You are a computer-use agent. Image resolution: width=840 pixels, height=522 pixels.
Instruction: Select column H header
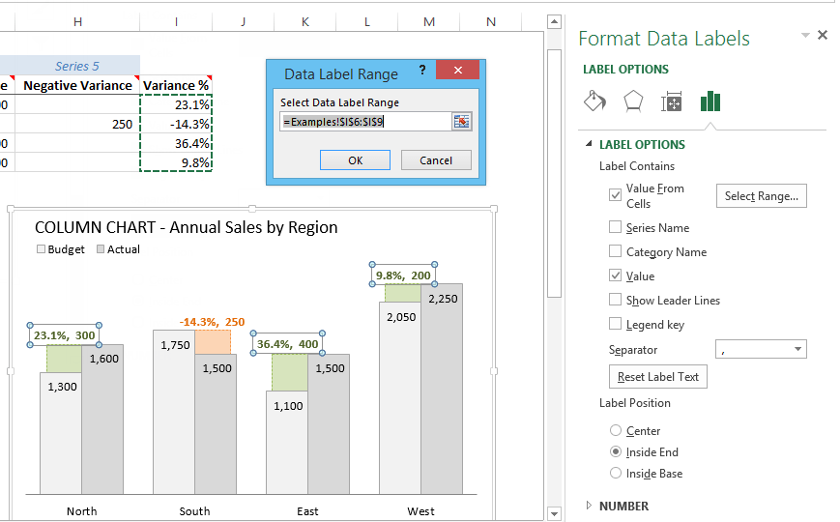[77, 21]
